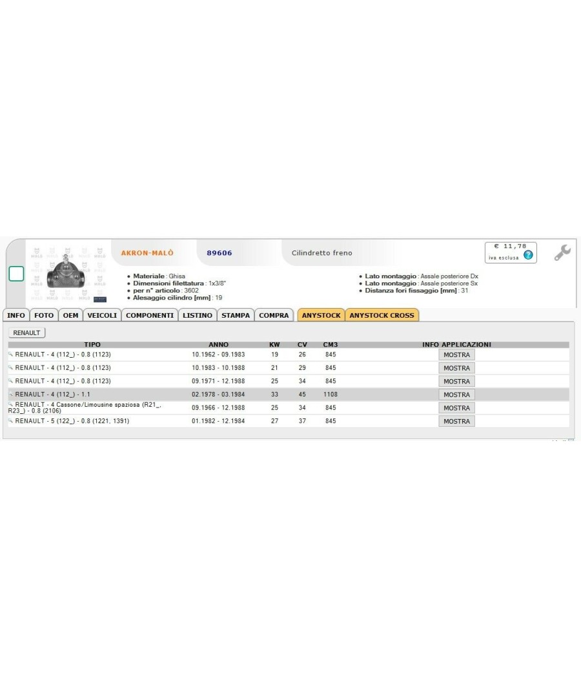Click the year range 02.1978 - 03.1984
The height and width of the screenshot is (678, 581).
click(218, 395)
